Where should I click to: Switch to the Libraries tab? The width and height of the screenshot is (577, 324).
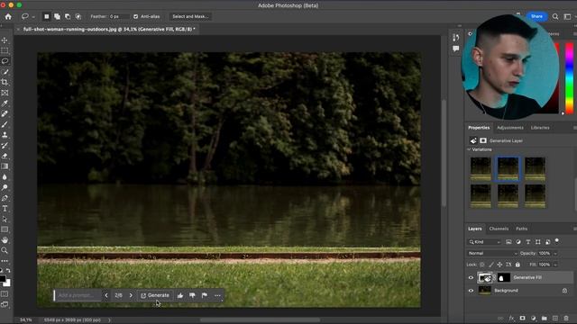[540, 128]
